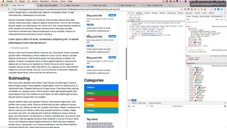Screen dimensions: 227x128
Task: Click the blue Category list item
Action: [101, 87]
